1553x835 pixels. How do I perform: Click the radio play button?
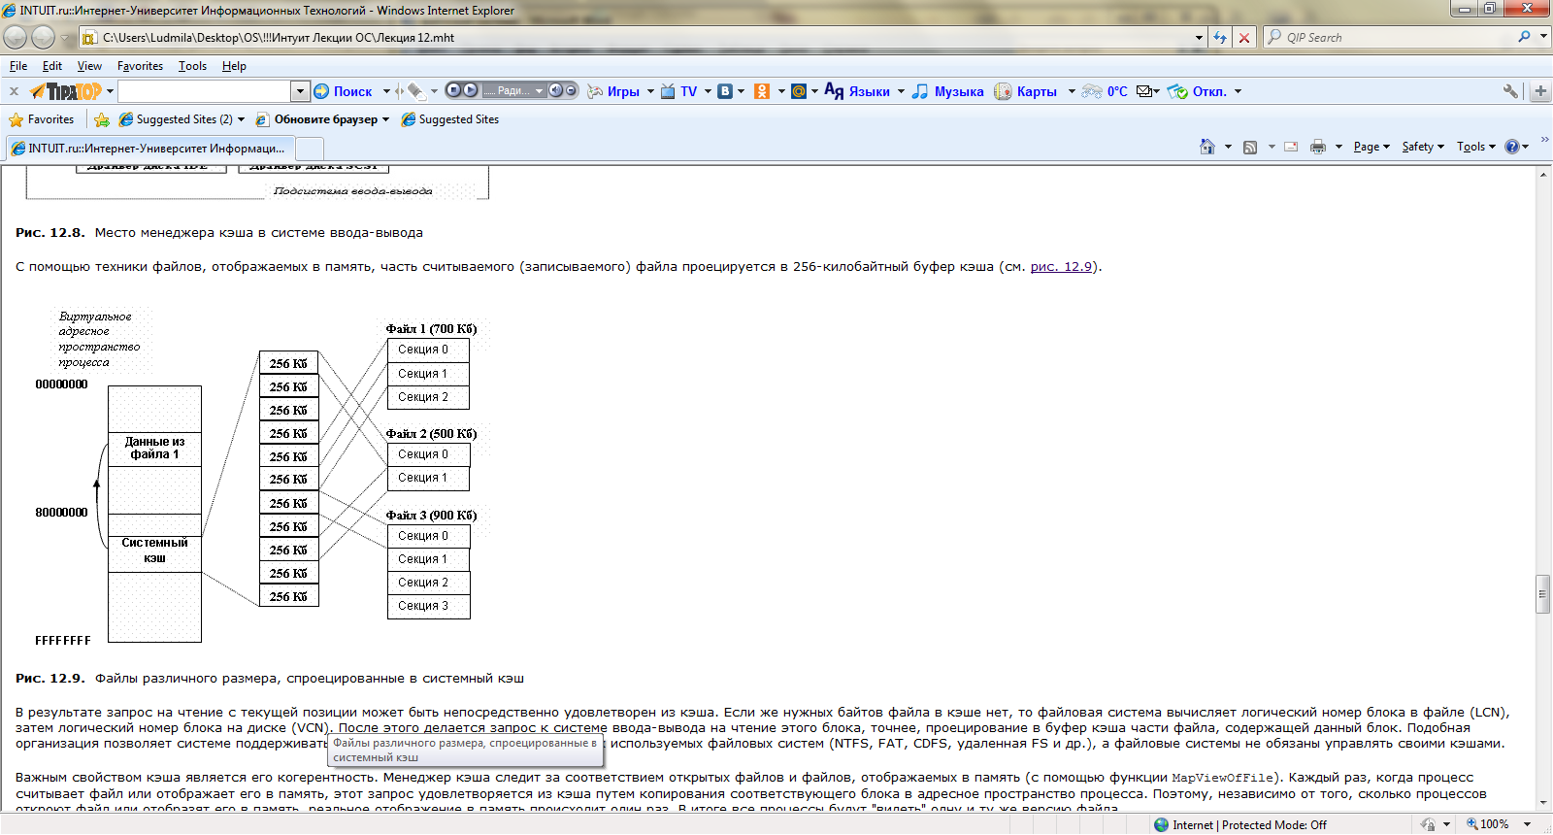[x=471, y=90]
